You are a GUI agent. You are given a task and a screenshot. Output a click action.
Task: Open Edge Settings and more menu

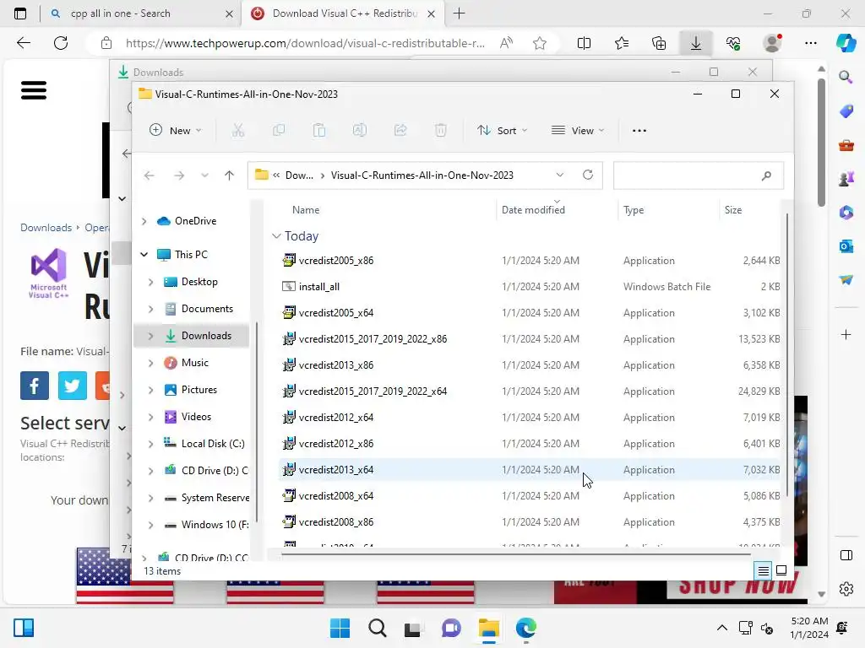pos(810,43)
